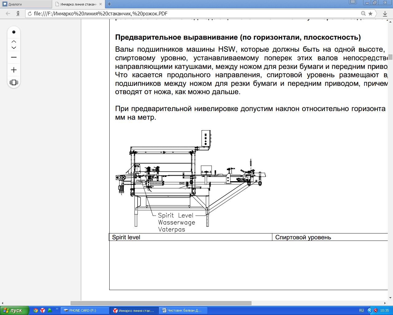
Task: Click the text 'мм на метр.'
Action: click(136, 117)
